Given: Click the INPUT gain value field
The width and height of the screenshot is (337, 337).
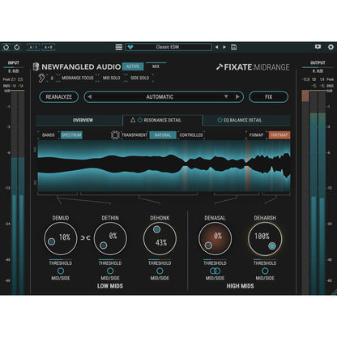Looking at the screenshot, I should point(13,71).
